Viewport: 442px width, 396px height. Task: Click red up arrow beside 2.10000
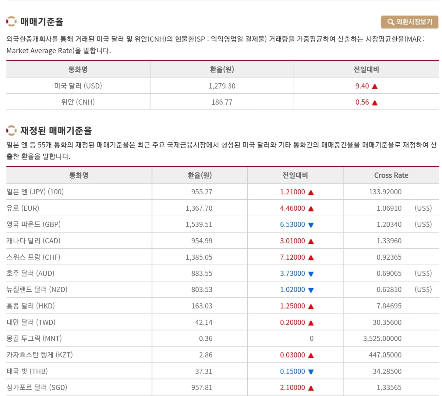311,388
